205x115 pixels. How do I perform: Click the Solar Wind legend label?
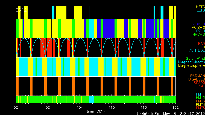pos(195,59)
